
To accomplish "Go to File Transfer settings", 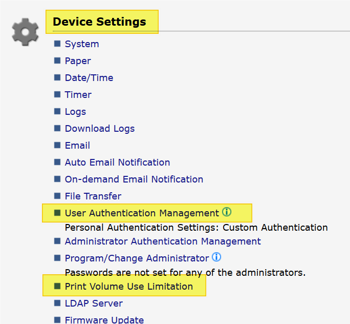I will [x=93, y=196].
